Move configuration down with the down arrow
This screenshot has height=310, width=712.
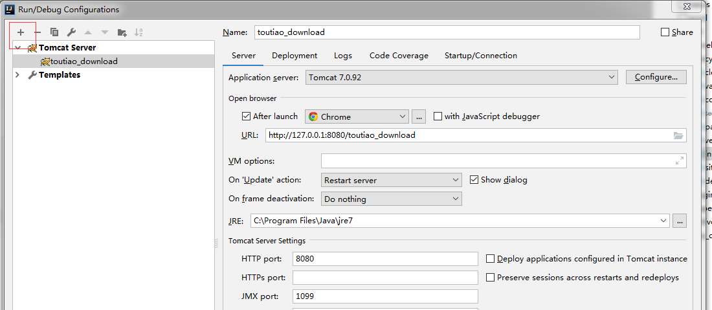click(x=105, y=32)
